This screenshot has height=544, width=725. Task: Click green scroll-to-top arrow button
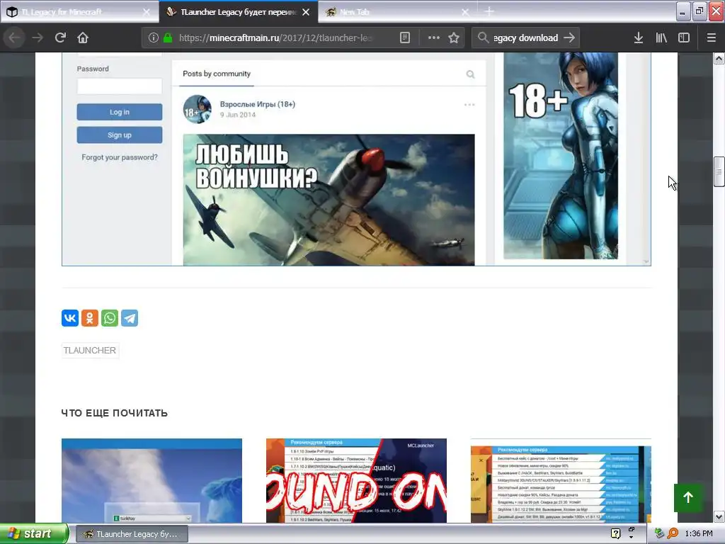(688, 497)
